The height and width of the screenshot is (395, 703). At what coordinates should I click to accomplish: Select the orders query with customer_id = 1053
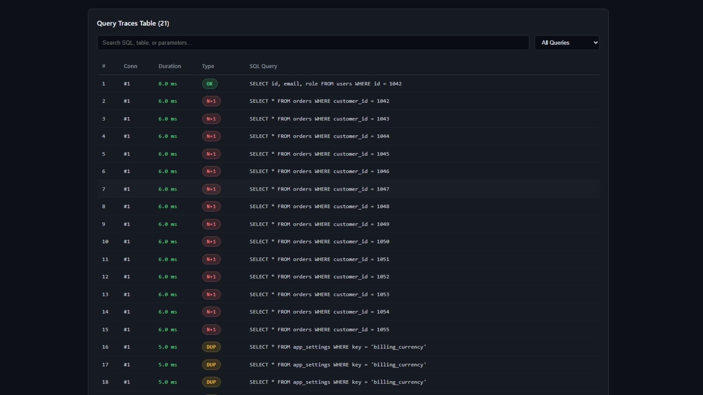click(319, 294)
